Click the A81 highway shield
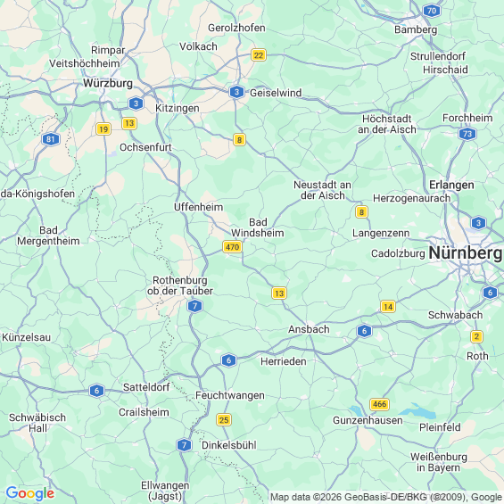The width and height of the screenshot is (504, 504). [51, 139]
